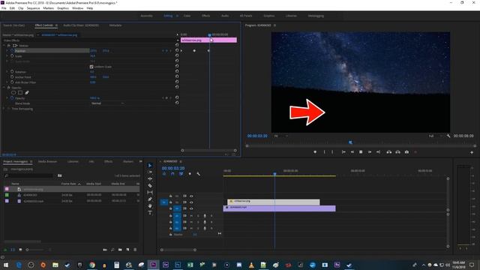Select the Slip tool
Viewport: 480px width, 270px height.
150,192
